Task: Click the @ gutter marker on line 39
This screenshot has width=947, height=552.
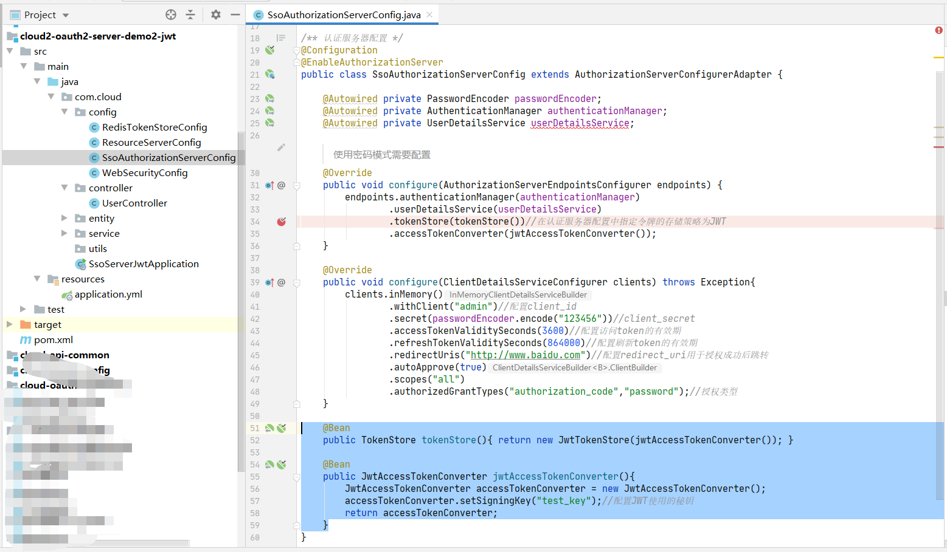Action: [x=281, y=282]
